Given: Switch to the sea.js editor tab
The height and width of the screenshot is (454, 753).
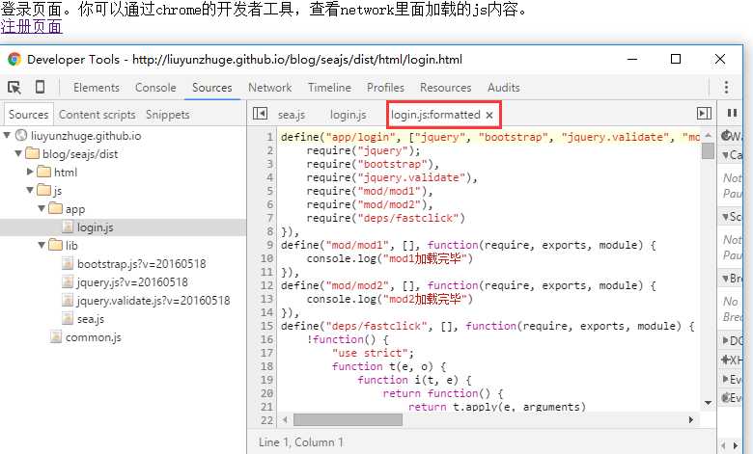Looking at the screenshot, I should (x=292, y=115).
